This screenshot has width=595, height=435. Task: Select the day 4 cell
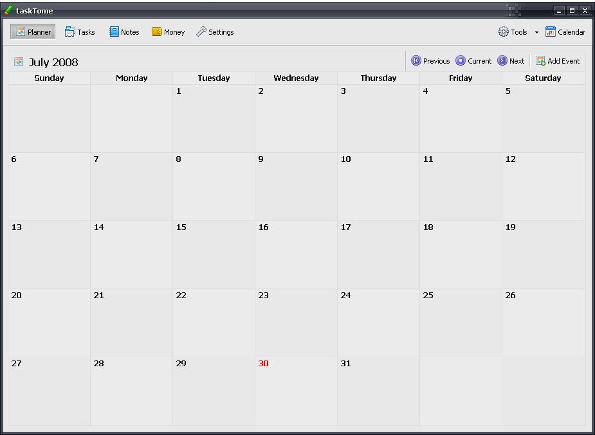pyautogui.click(x=461, y=119)
